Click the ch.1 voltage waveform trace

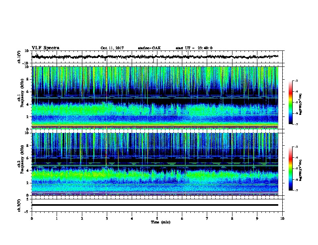pos(155,57)
